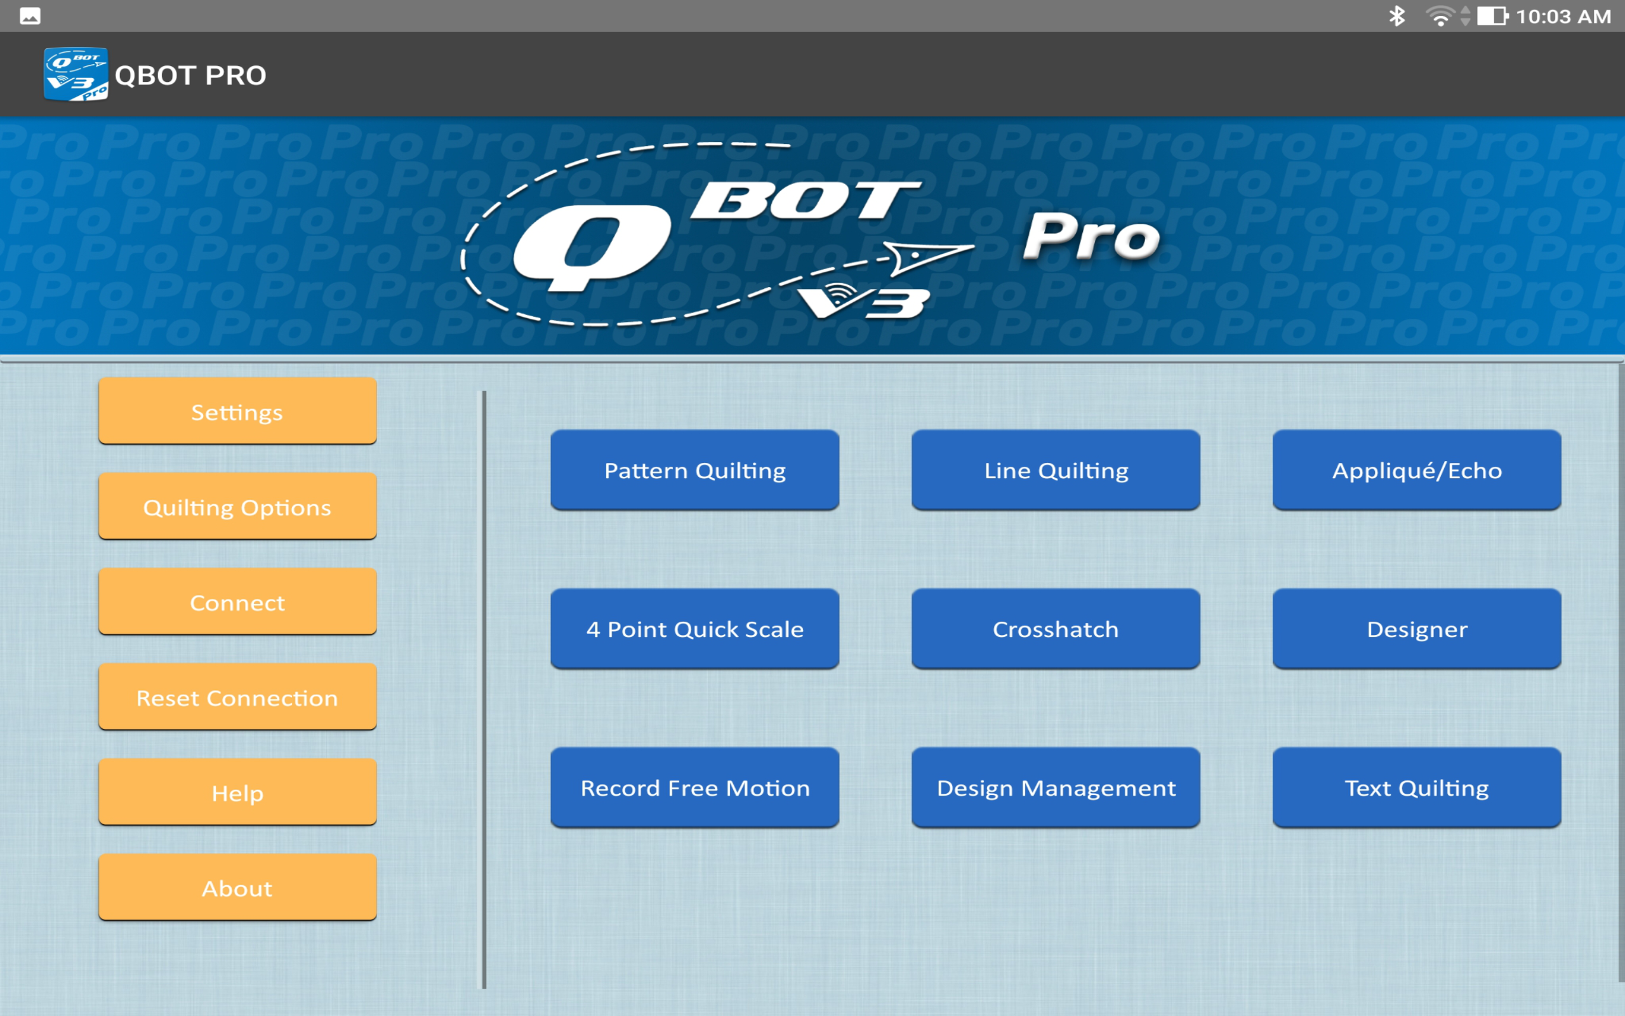Open the Settings menu
This screenshot has width=1625, height=1016.
(x=237, y=411)
